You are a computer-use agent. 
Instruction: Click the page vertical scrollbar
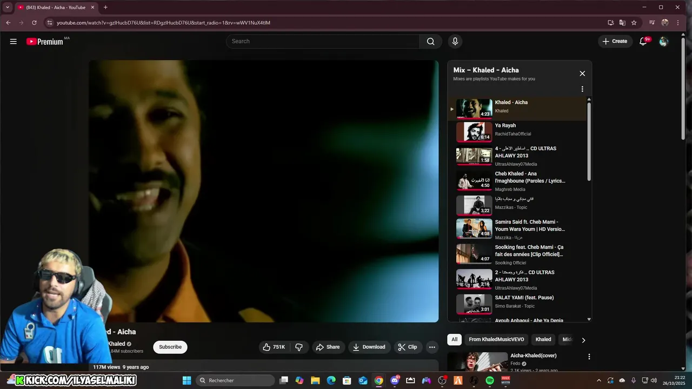[x=683, y=89]
